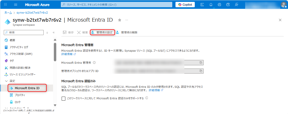The height and width of the screenshot is (114, 288).
Task: Click 管理者の削除 button
Action: (127, 32)
